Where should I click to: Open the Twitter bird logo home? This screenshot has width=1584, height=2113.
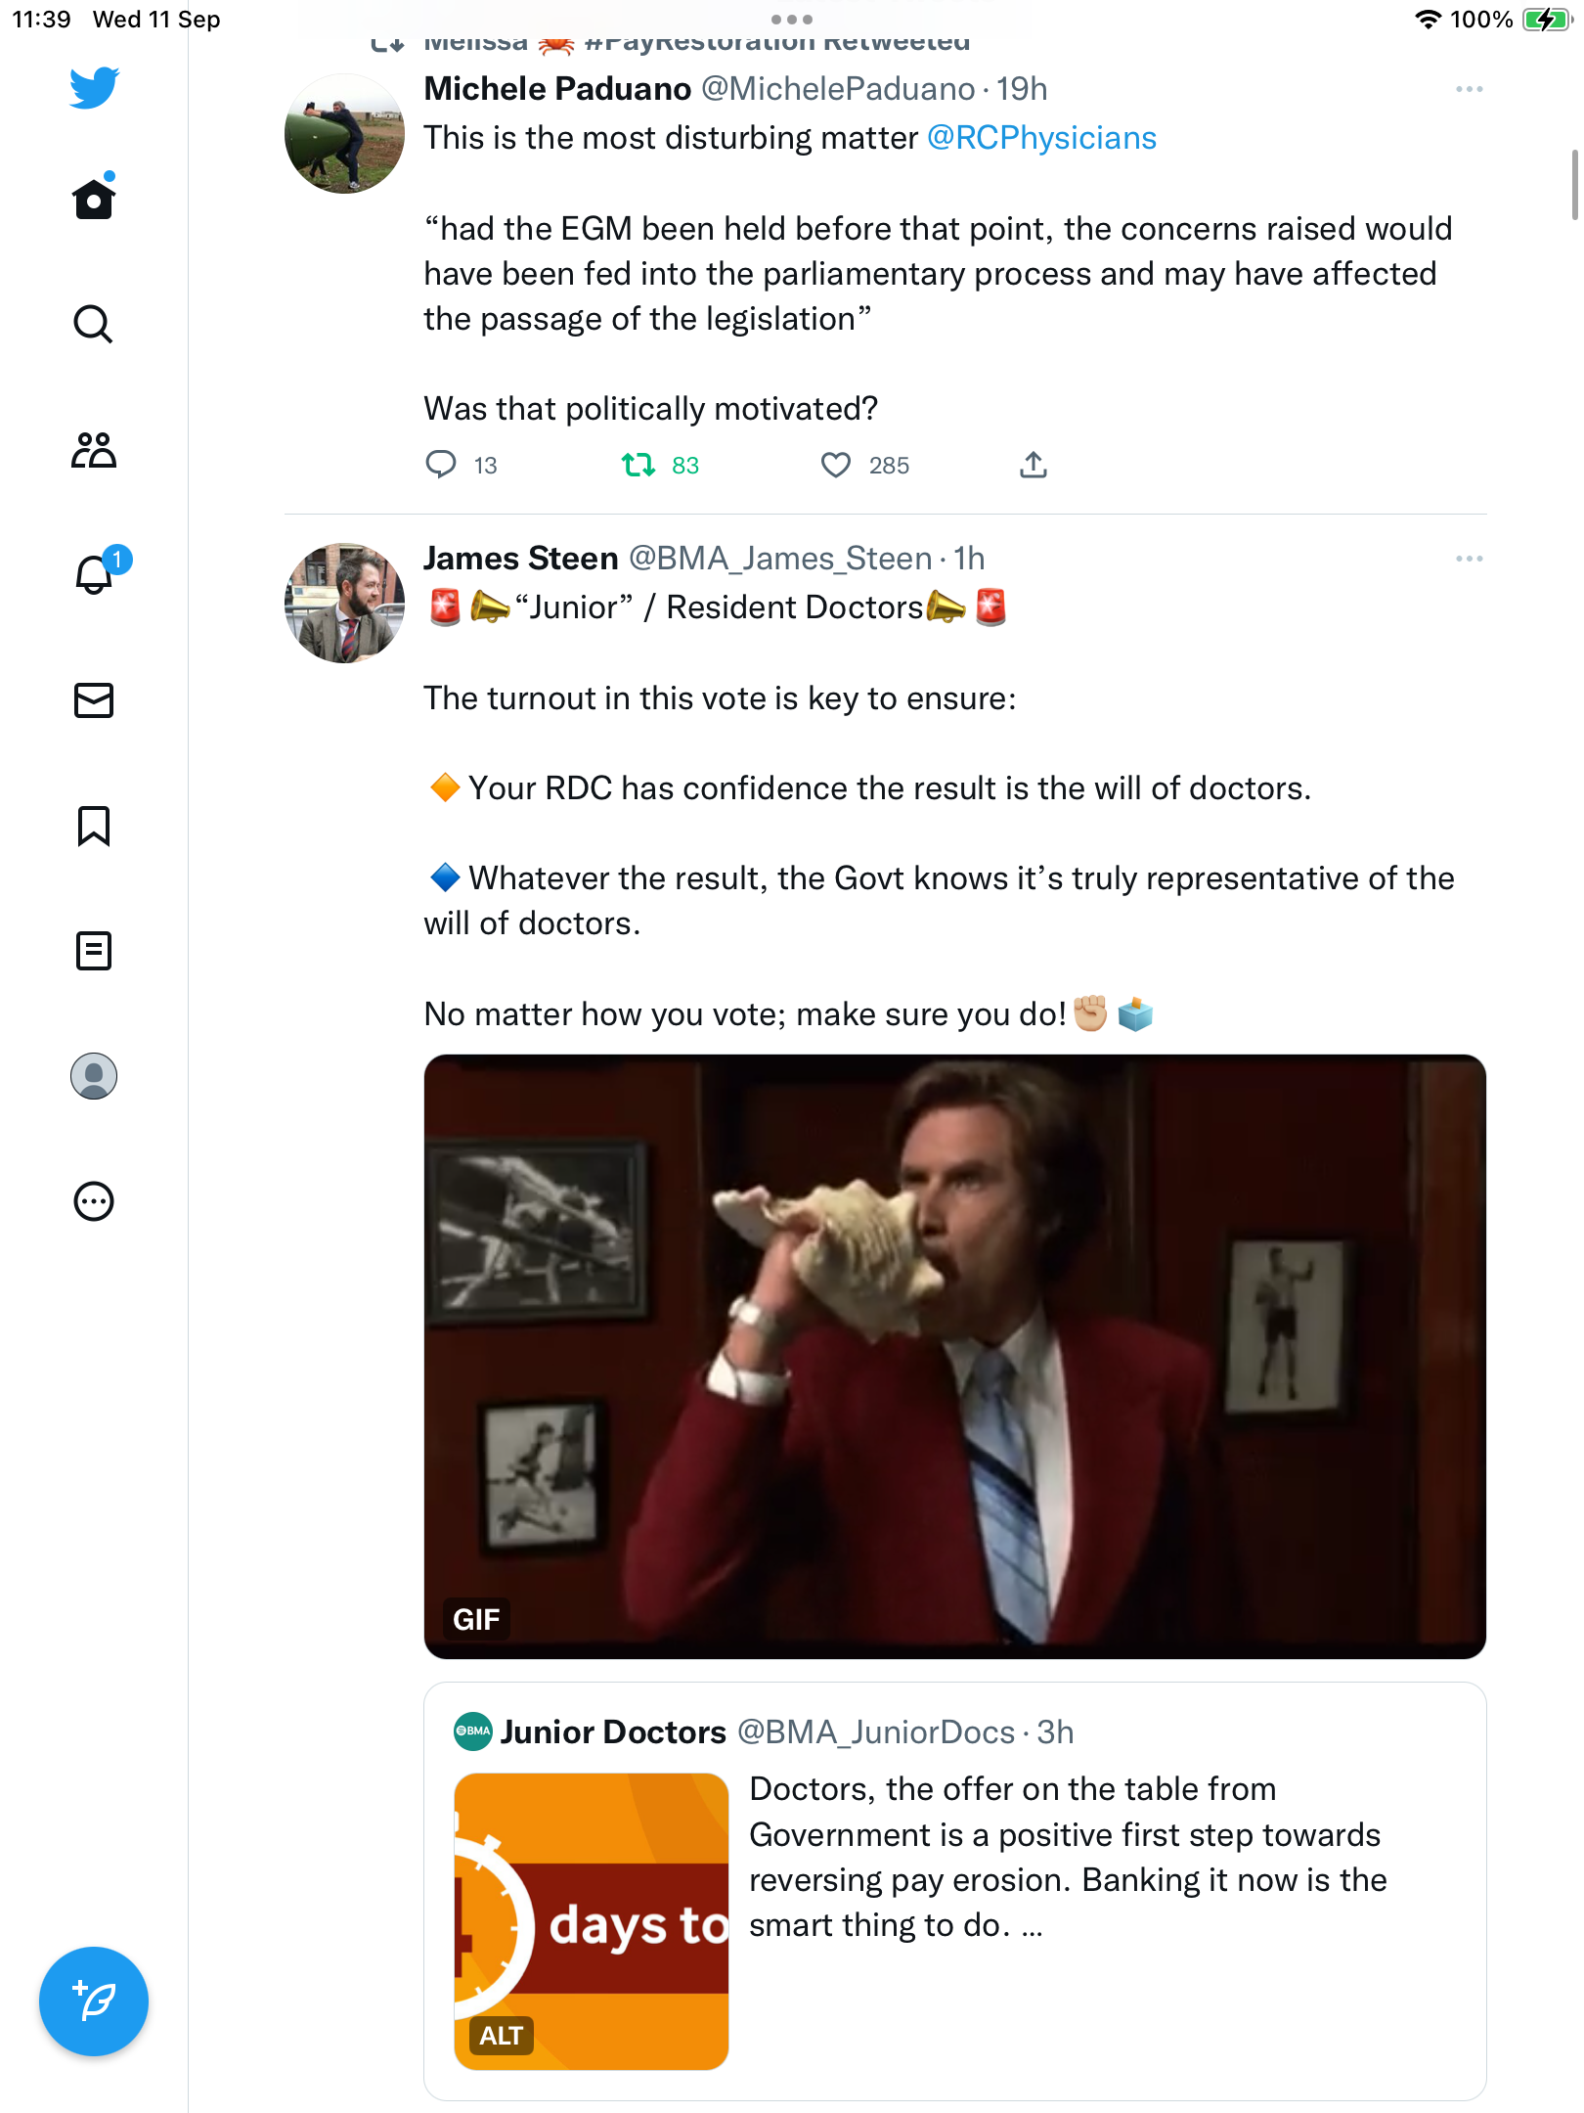tap(94, 88)
